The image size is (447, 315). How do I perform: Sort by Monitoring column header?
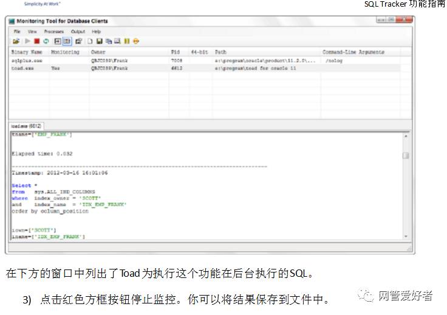[x=65, y=52]
